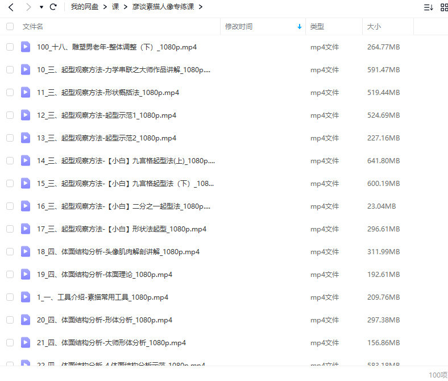
Task: Click the video icon of 16_三 file
Action: (26, 206)
